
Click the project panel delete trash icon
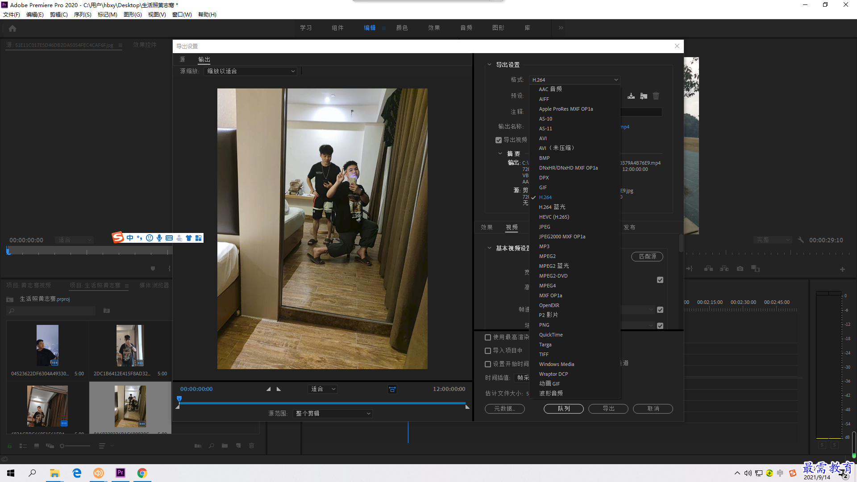pos(252,445)
